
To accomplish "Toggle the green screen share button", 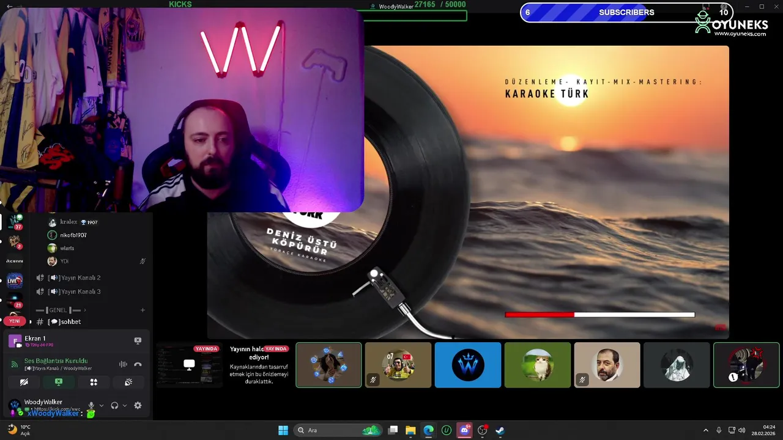I will [59, 382].
